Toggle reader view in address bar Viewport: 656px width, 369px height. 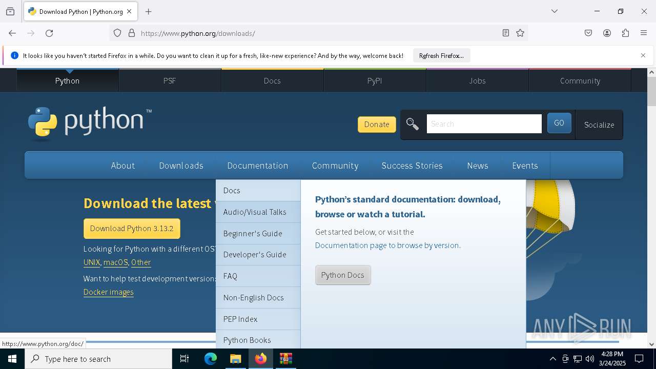tap(506, 33)
